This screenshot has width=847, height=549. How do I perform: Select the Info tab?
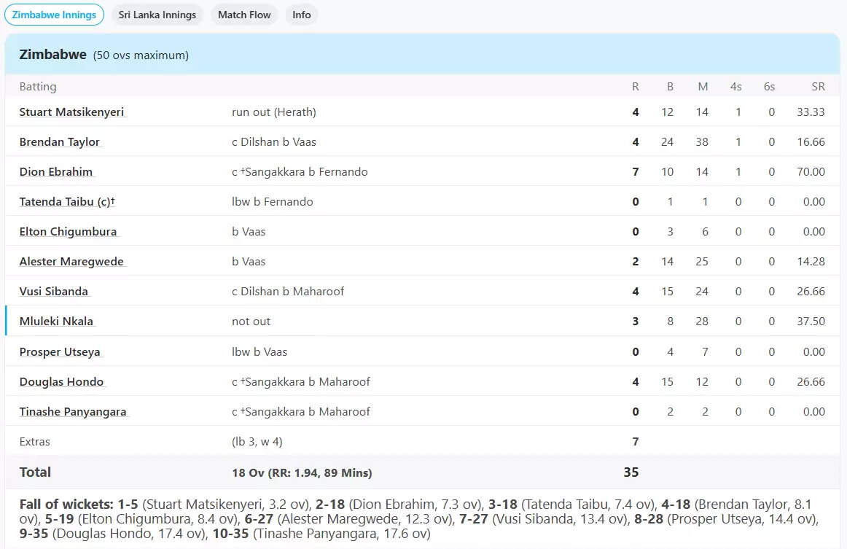301,15
